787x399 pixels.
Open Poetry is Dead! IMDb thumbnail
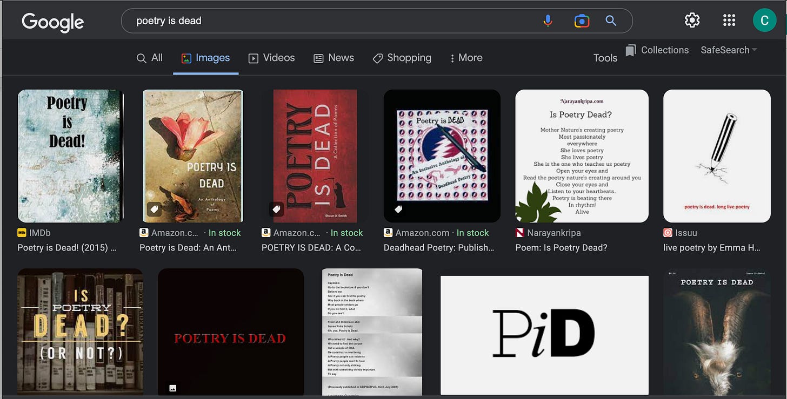(x=71, y=156)
